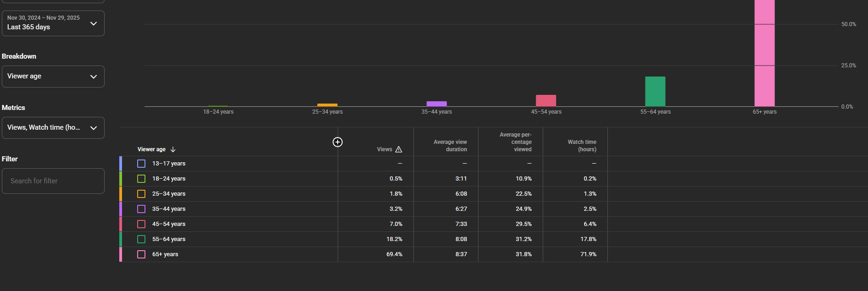Screen dimensions: 868x291
Task: Toggle the 18–24 years checkbox
Action: tap(141, 179)
